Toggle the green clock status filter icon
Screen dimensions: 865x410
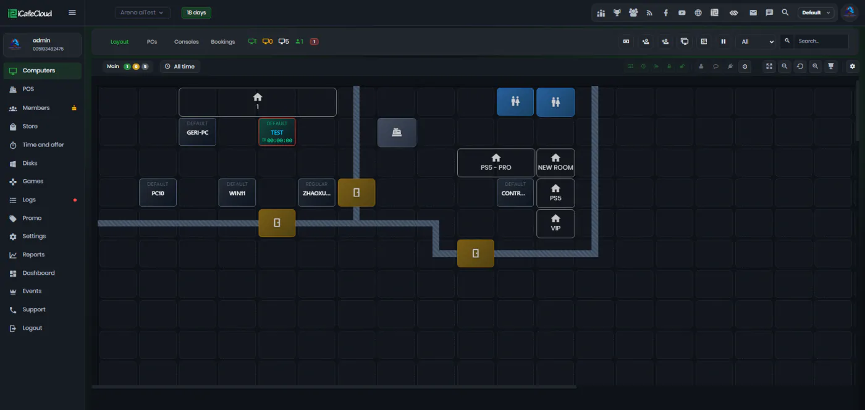tap(643, 66)
